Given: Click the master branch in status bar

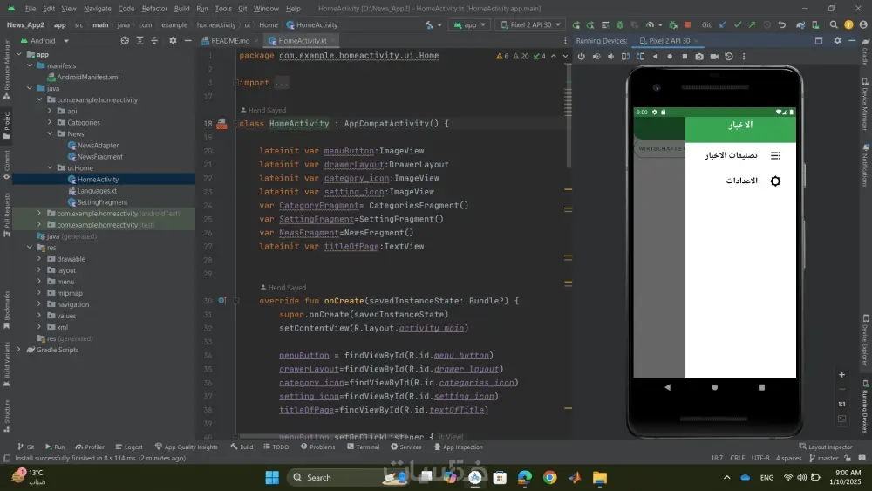Looking at the screenshot, I should coord(828,458).
